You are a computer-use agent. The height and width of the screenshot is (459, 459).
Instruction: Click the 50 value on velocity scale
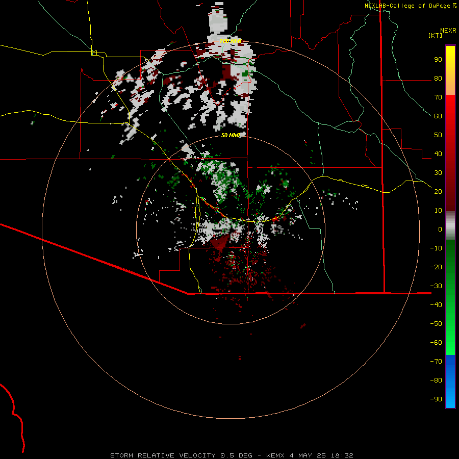[438, 135]
